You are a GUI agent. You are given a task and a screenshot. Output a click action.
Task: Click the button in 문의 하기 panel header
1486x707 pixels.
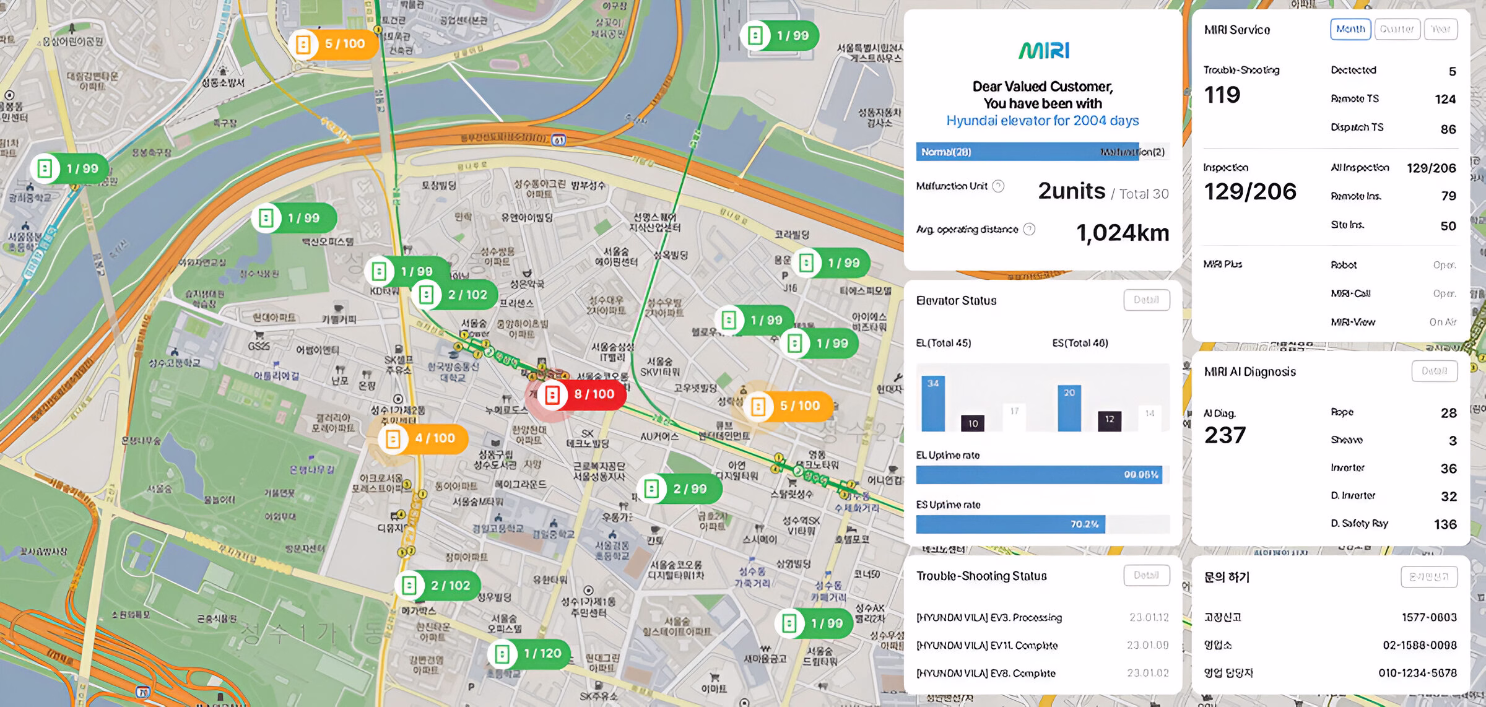click(1428, 577)
